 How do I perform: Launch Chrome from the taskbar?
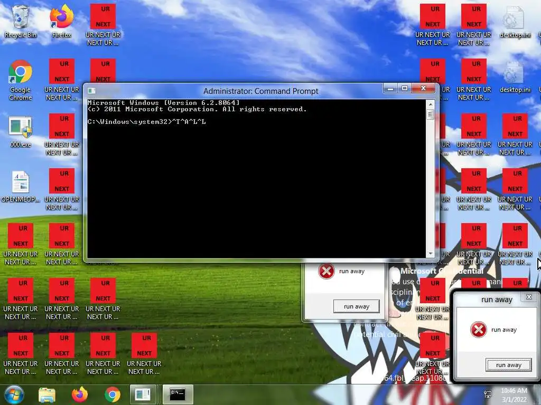tap(113, 394)
